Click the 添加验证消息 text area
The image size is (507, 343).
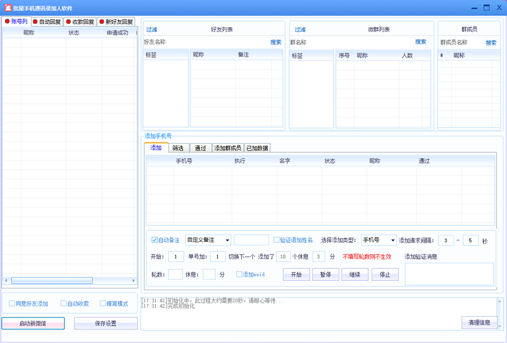point(449,274)
